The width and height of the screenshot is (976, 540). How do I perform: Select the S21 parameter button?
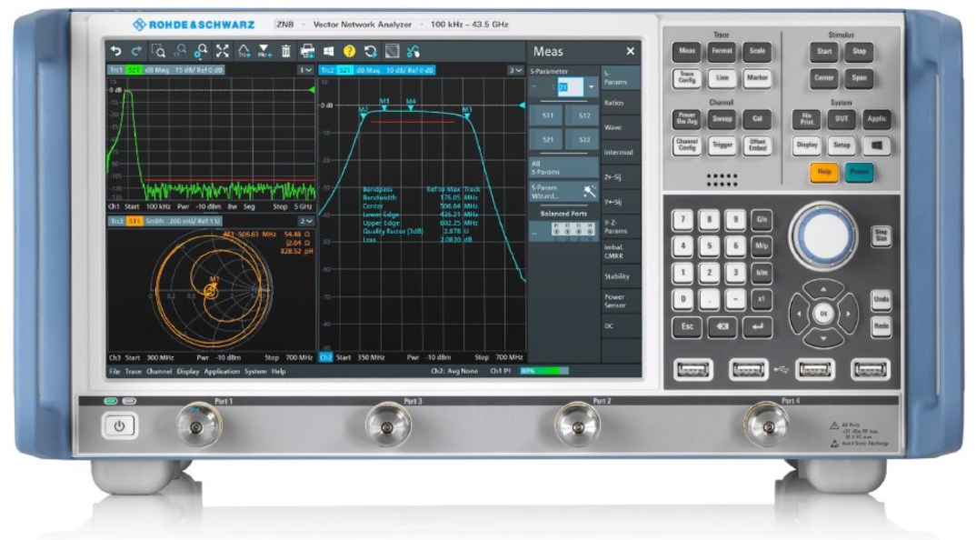coord(548,139)
